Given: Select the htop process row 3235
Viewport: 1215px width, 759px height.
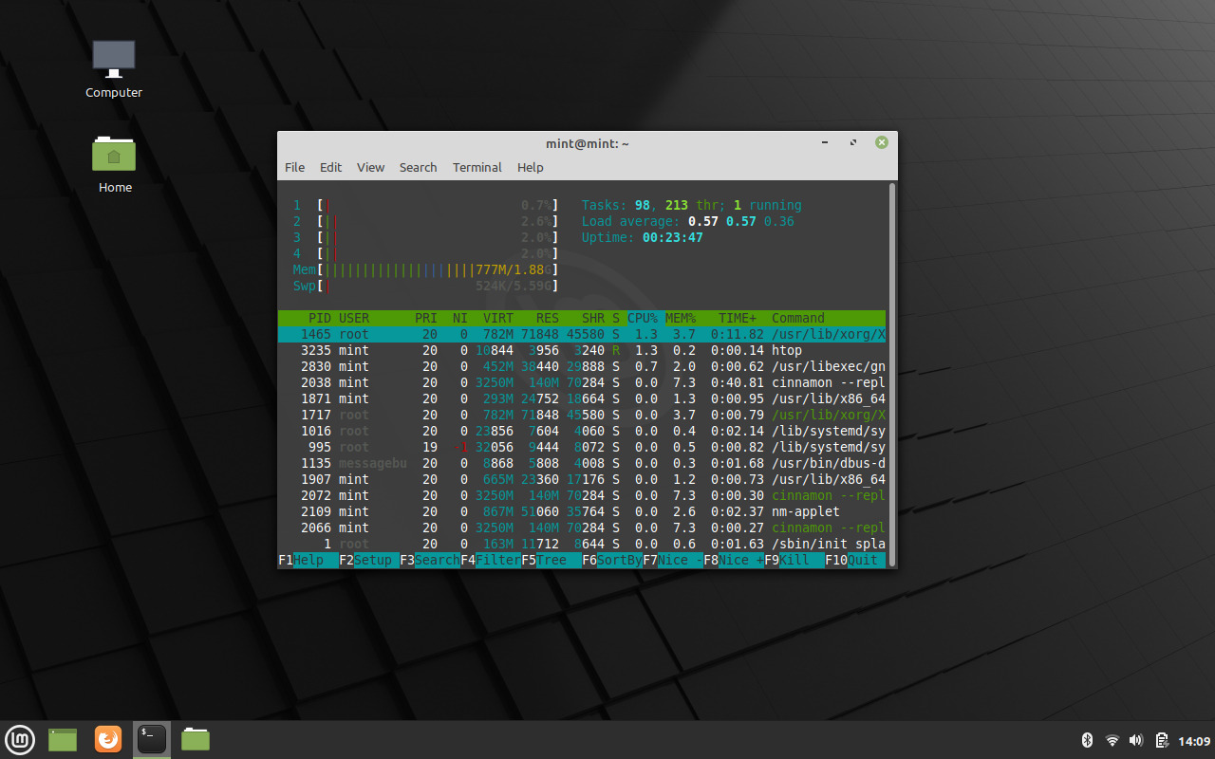Looking at the screenshot, I should tap(582, 350).
